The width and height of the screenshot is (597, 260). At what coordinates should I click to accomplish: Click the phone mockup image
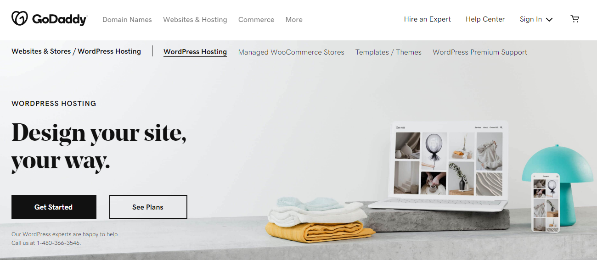[x=546, y=202]
